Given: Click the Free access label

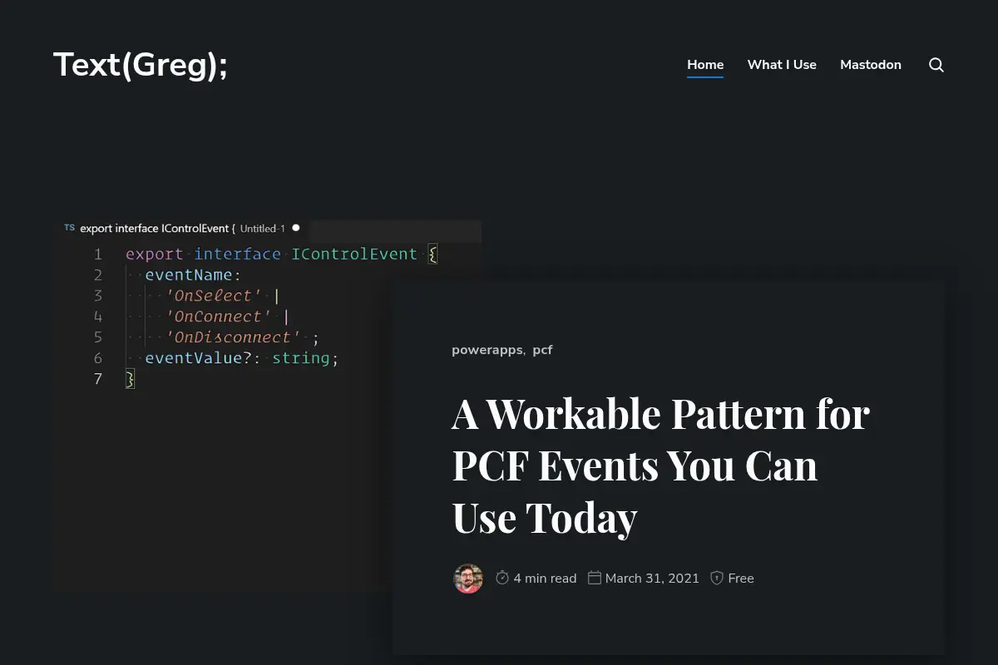Looking at the screenshot, I should click(x=741, y=579).
